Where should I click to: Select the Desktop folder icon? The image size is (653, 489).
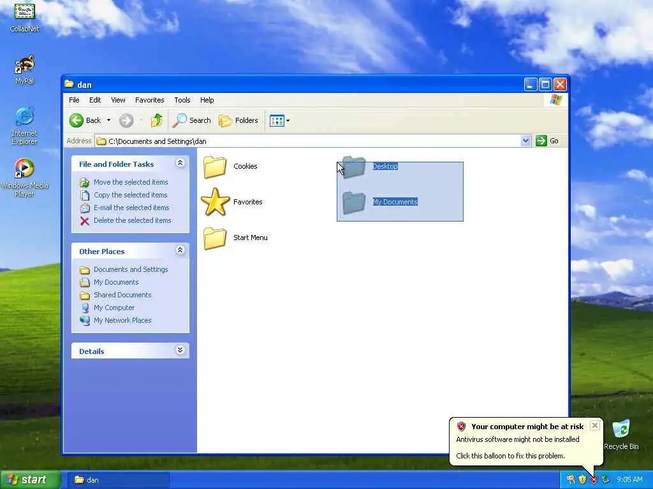(x=354, y=167)
